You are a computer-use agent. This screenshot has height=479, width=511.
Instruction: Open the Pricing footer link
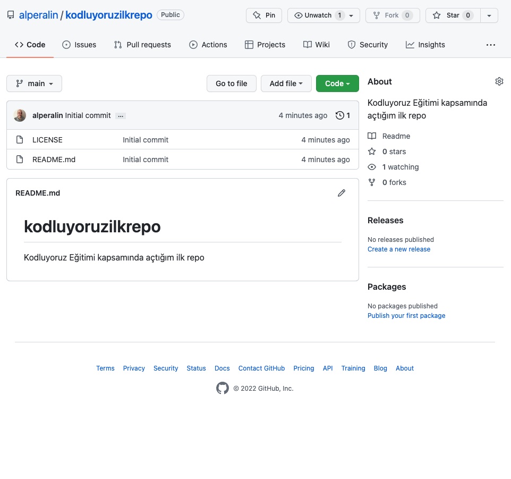tap(304, 368)
